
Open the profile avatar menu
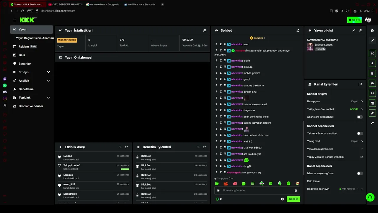(x=368, y=20)
